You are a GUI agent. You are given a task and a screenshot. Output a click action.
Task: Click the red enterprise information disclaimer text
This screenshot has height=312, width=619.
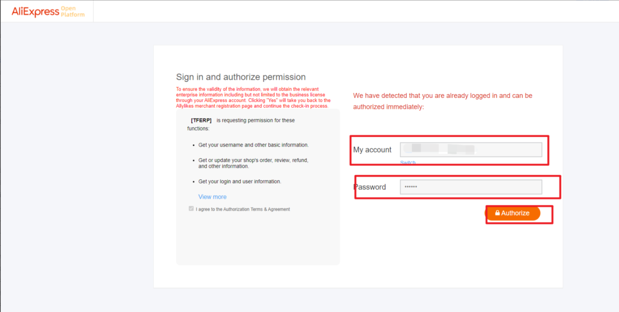click(253, 98)
